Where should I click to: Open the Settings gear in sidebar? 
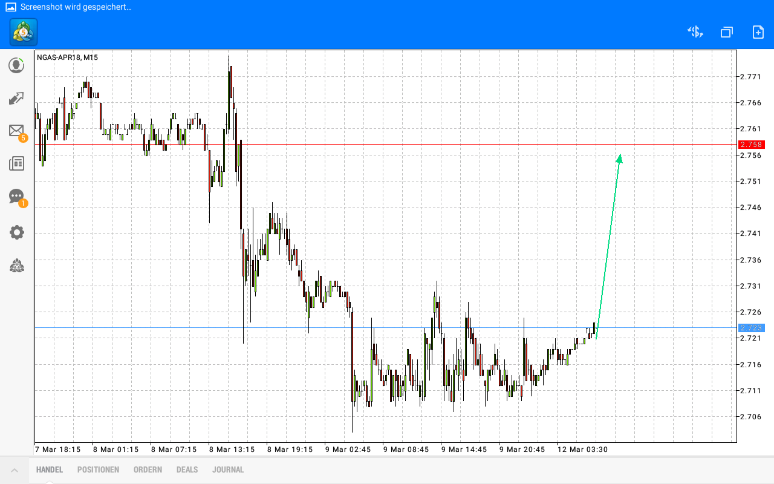16,232
